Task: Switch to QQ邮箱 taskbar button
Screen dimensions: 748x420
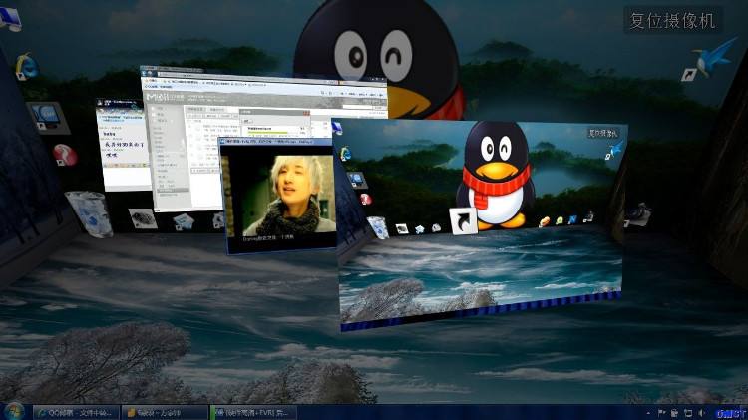Action: (76, 412)
